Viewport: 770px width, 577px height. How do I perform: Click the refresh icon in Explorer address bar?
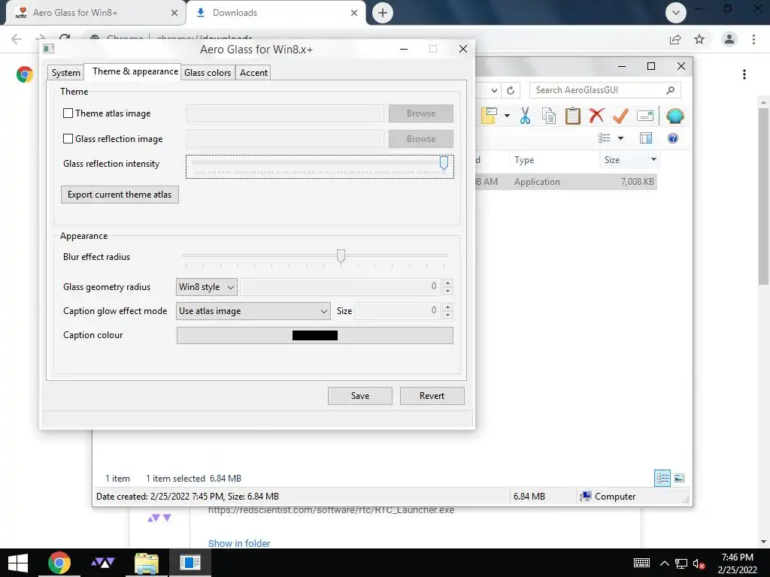[511, 90]
